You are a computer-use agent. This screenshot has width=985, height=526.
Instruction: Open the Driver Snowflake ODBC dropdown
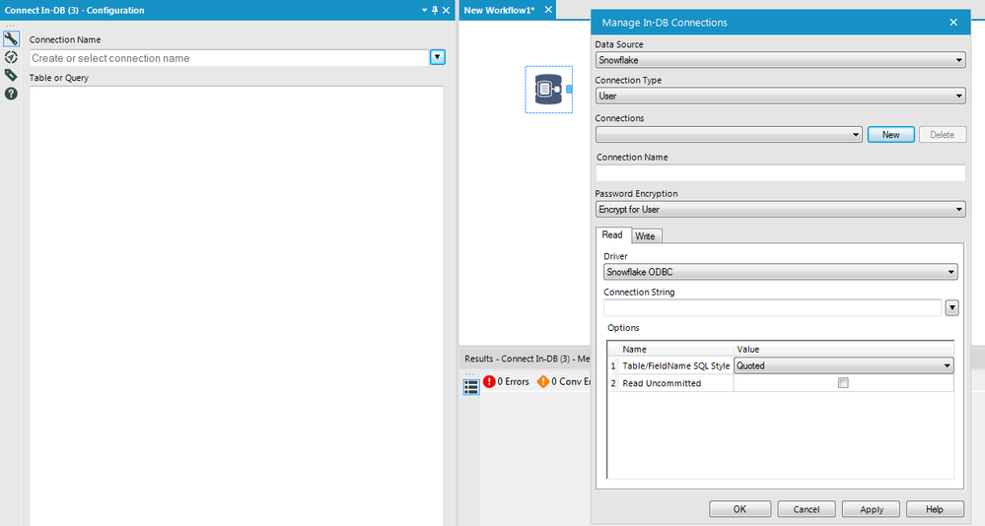point(780,272)
